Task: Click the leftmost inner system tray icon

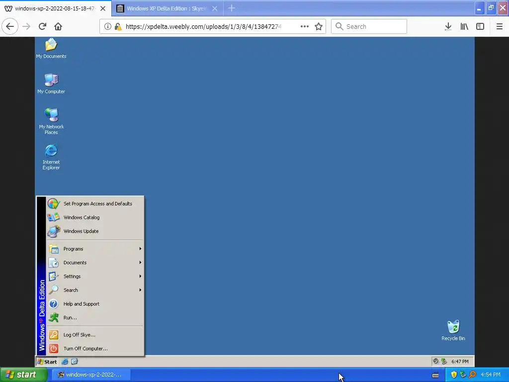Action: tap(435, 361)
